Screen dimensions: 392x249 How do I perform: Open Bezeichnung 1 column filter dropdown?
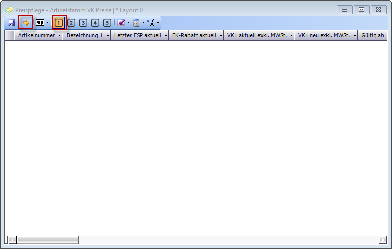(x=107, y=36)
